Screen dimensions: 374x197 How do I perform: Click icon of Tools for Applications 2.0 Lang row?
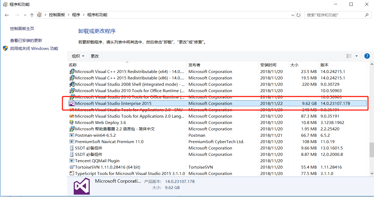point(72,116)
